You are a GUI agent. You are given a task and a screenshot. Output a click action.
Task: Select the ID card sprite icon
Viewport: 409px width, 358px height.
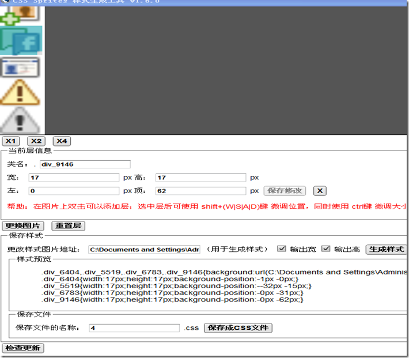point(20,67)
